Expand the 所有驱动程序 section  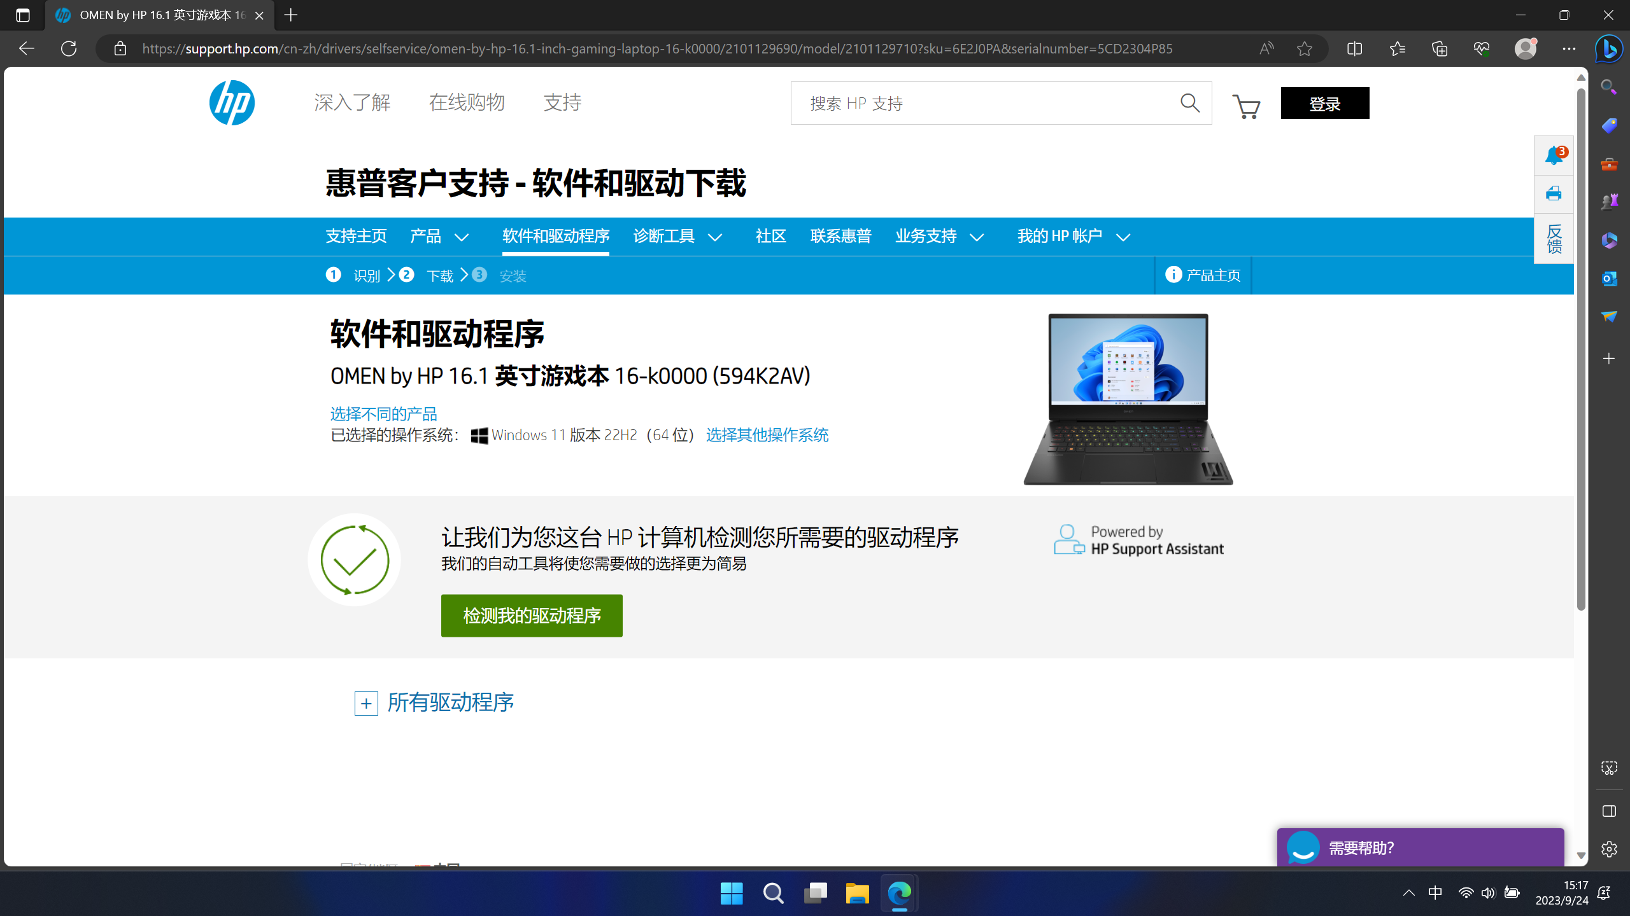pyautogui.click(x=366, y=704)
